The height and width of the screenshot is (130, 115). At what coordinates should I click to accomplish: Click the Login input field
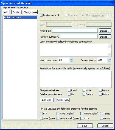pos(59,24)
